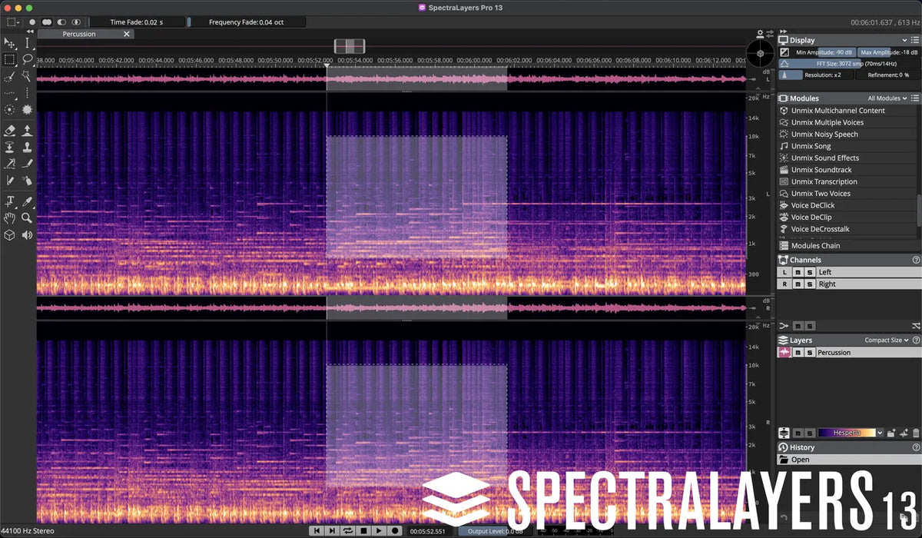This screenshot has width=922, height=538.
Task: Collapse the Display panel chevron
Action: point(904,40)
